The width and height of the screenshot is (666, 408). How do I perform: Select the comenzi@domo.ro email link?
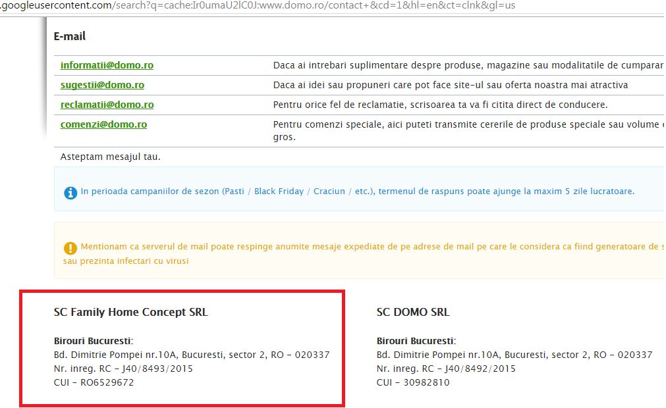tap(103, 124)
